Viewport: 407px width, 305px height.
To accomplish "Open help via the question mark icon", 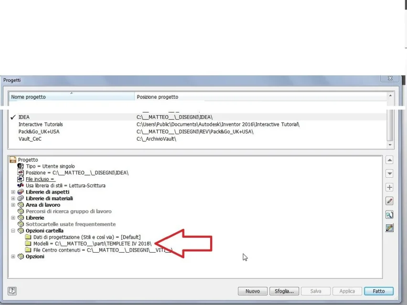I will (12, 291).
